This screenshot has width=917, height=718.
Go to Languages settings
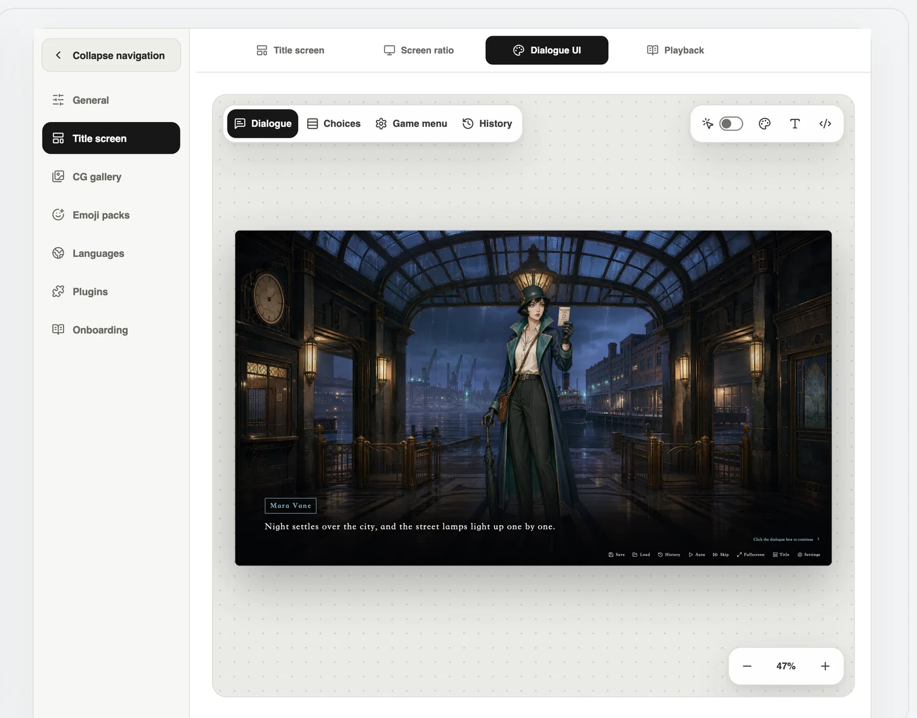(111, 253)
